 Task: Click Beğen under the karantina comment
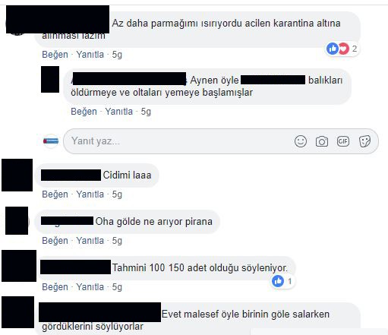point(55,55)
